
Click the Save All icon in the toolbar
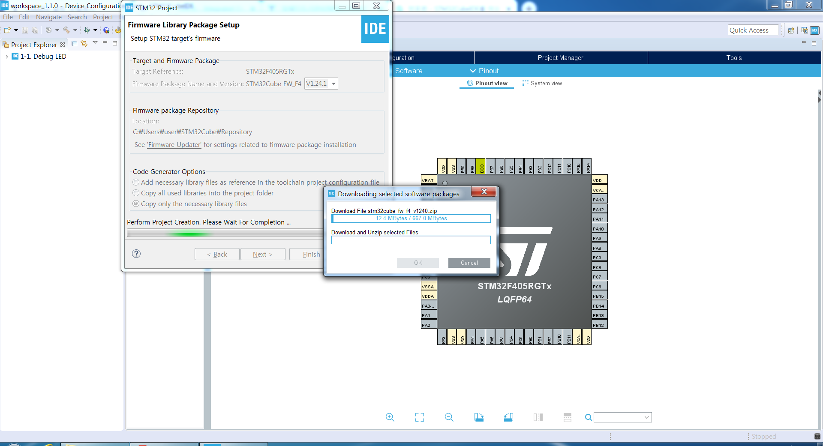(x=35, y=30)
